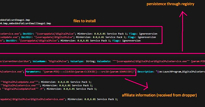This screenshot has width=205, height=107.
Task: Click the "DigitalPulse" value name string
Action: pos(58,61)
